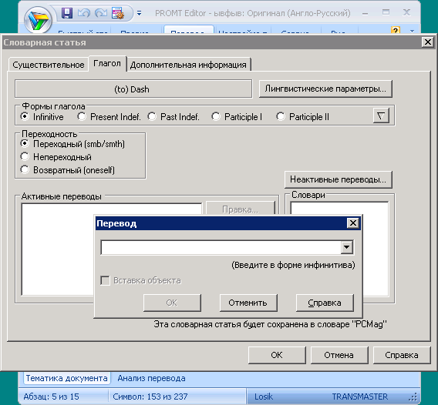Click the translation settings icon with gear
438x405 pixels.
click(x=118, y=13)
